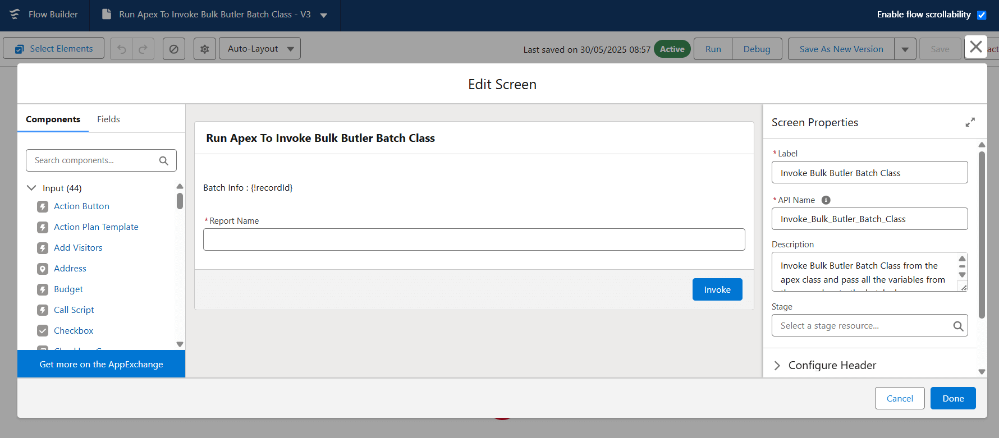Close the Edit Screen dialog with X
This screenshot has height=438, width=999.
[x=976, y=47]
